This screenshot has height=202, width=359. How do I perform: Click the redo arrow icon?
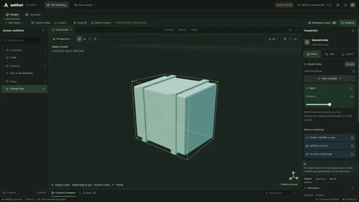[x=296, y=30]
